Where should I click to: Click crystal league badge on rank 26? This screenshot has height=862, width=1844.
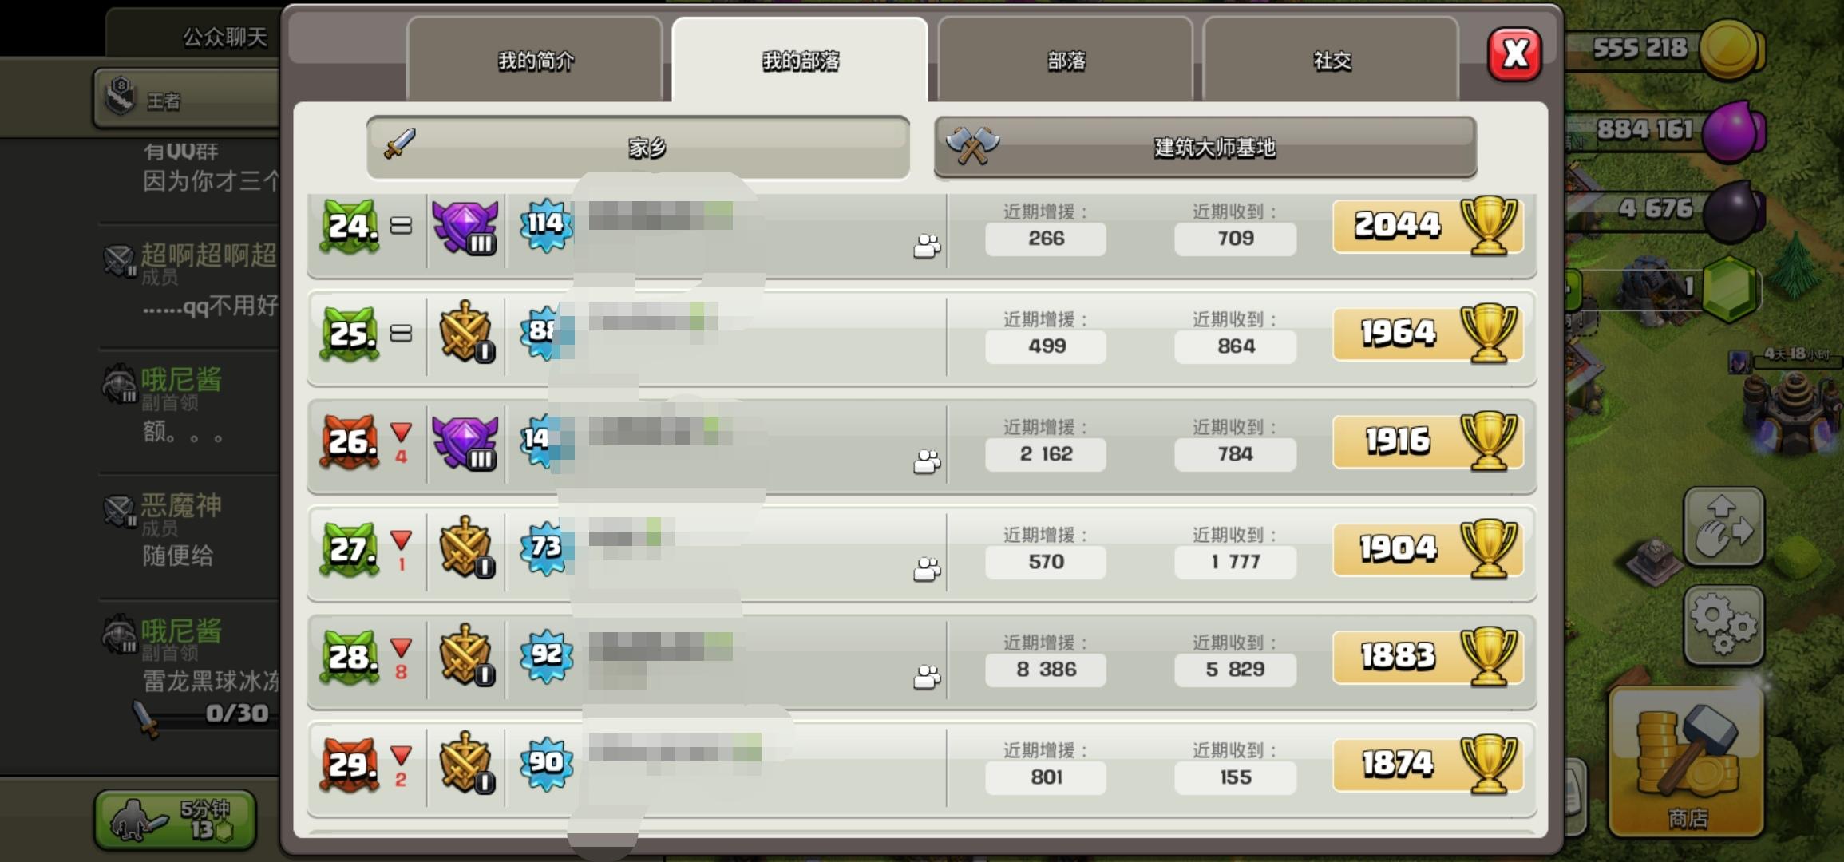coord(465,442)
